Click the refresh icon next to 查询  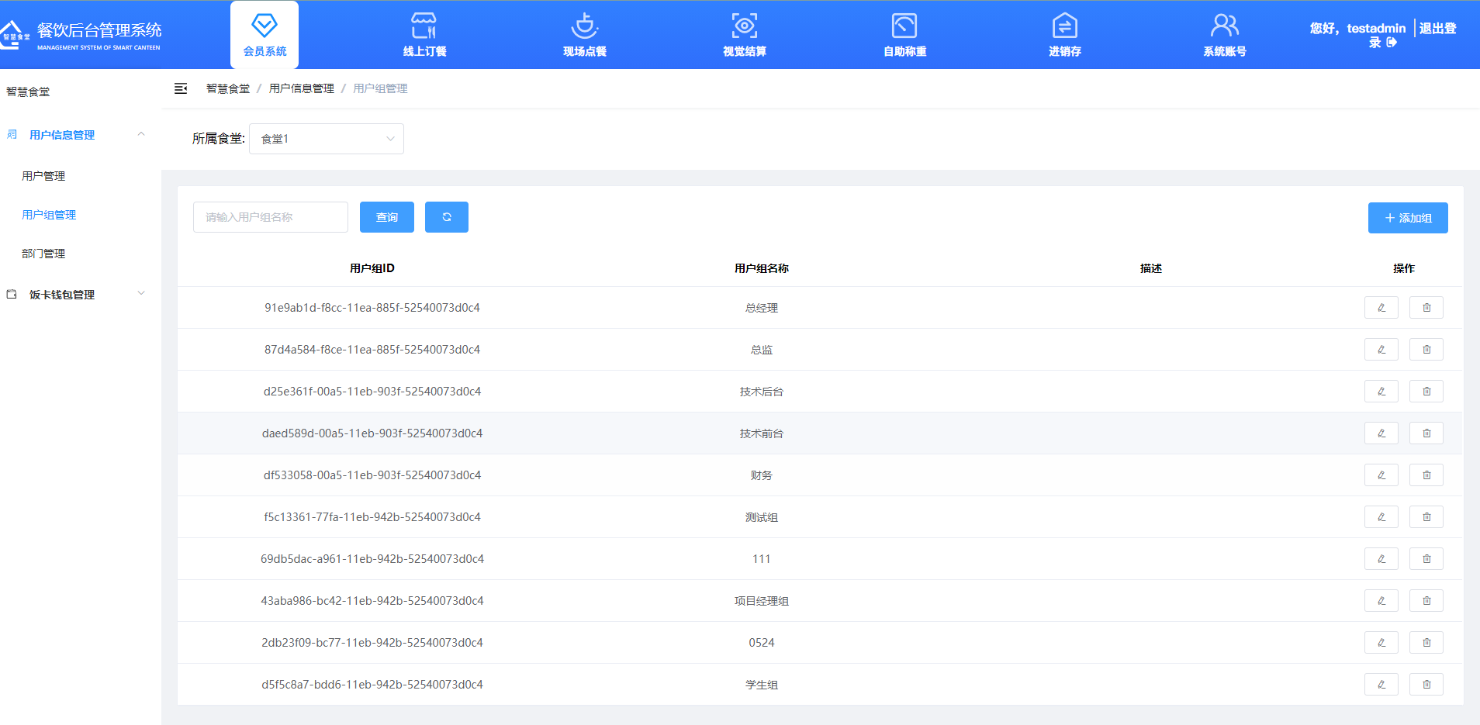click(447, 217)
